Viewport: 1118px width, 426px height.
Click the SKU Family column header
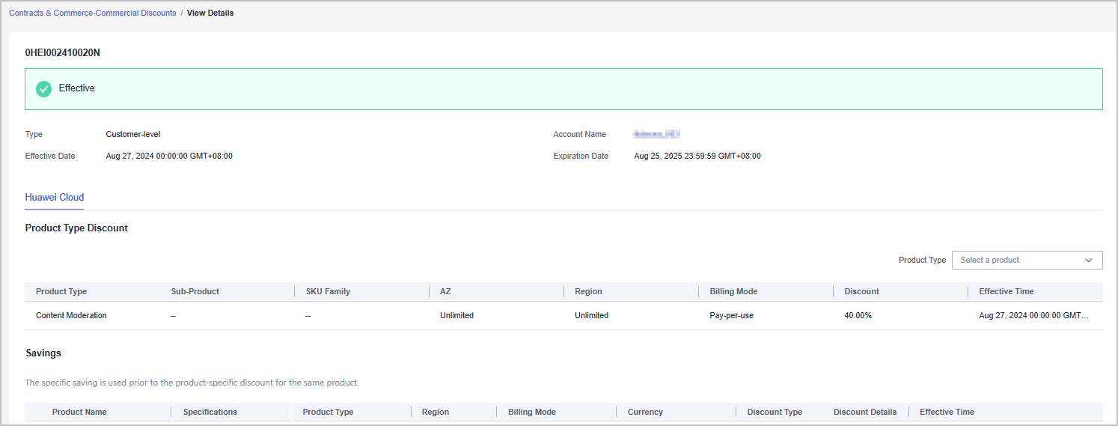click(x=328, y=291)
